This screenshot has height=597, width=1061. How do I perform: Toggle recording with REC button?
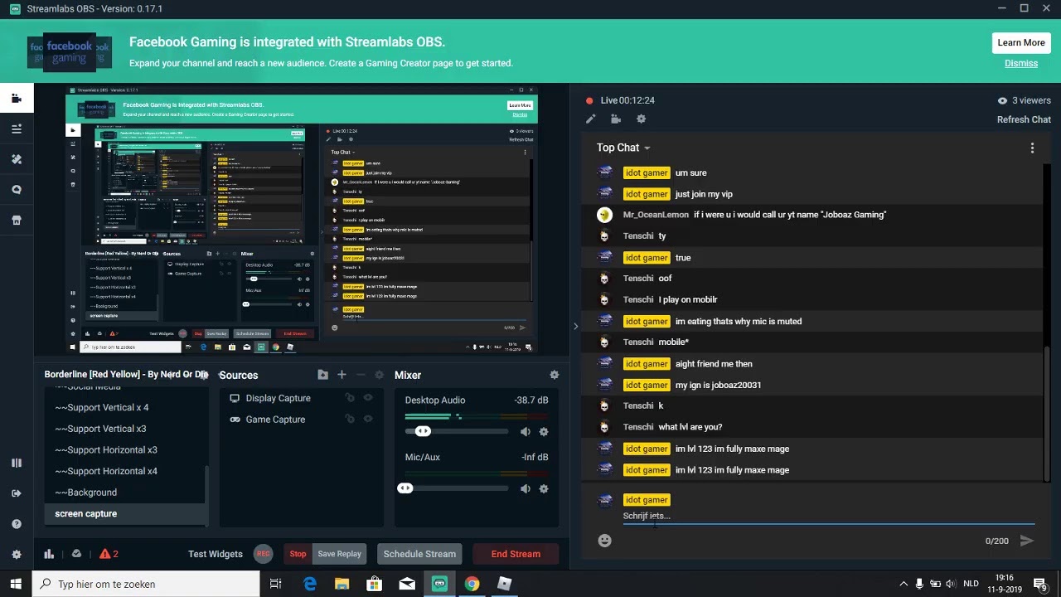263,554
